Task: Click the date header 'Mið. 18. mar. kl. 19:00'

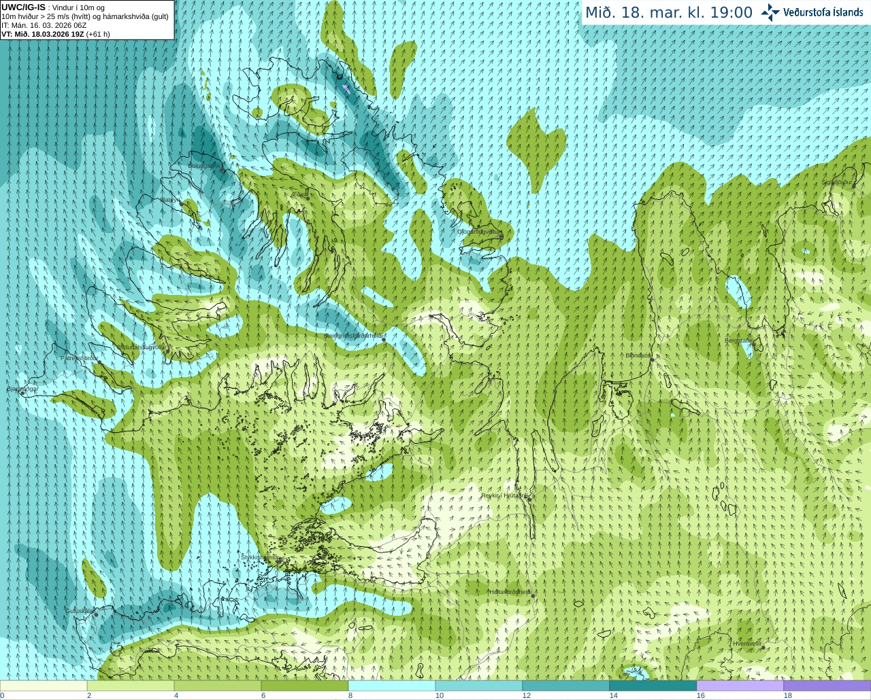Action: coord(669,13)
